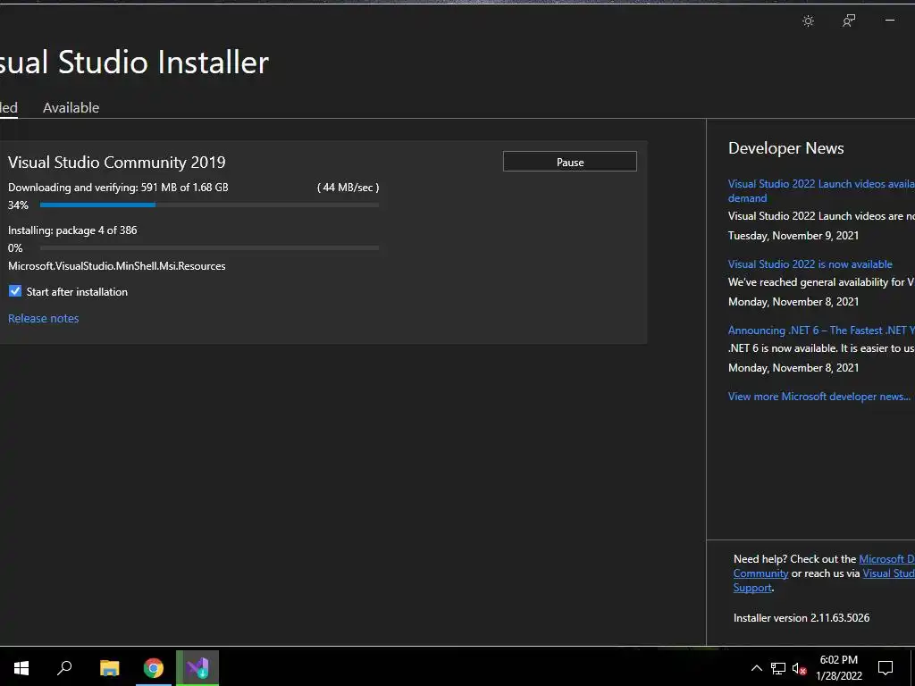Switch to the Installed tab
This screenshot has width=915, height=686.
8,107
